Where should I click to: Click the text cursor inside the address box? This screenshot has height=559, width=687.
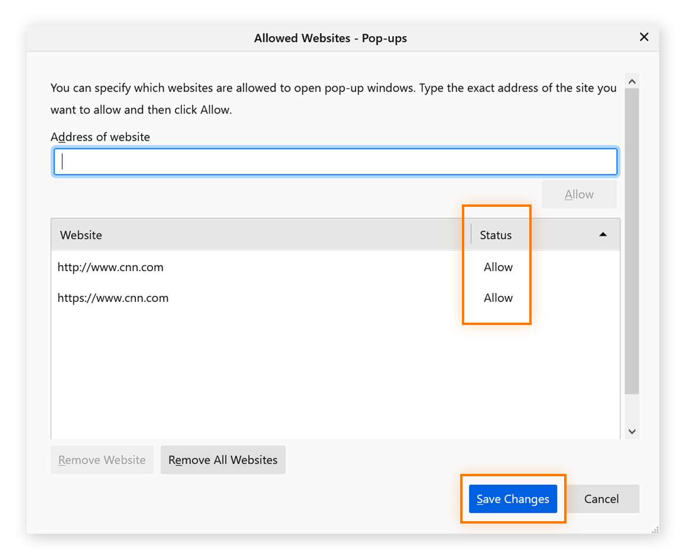coord(61,161)
